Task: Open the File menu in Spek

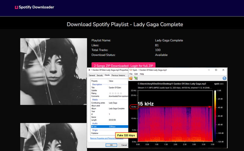Action: pyautogui.click(x=131, y=74)
